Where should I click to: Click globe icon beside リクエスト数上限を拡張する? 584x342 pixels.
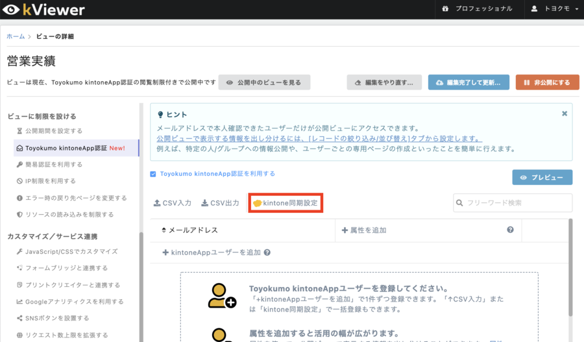pyautogui.click(x=19, y=335)
